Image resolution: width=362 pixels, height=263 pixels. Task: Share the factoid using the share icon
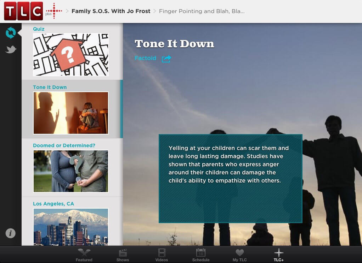tap(166, 59)
